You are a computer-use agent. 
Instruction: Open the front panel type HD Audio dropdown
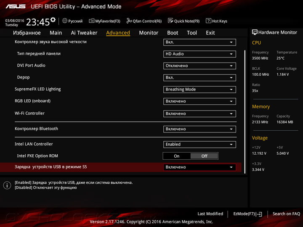(199, 54)
